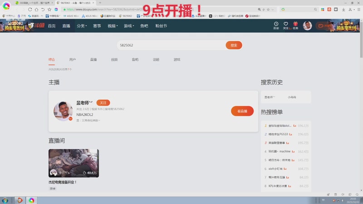Click the scissors screenshot tool icon
363x204 pixels.
tap(350, 10)
